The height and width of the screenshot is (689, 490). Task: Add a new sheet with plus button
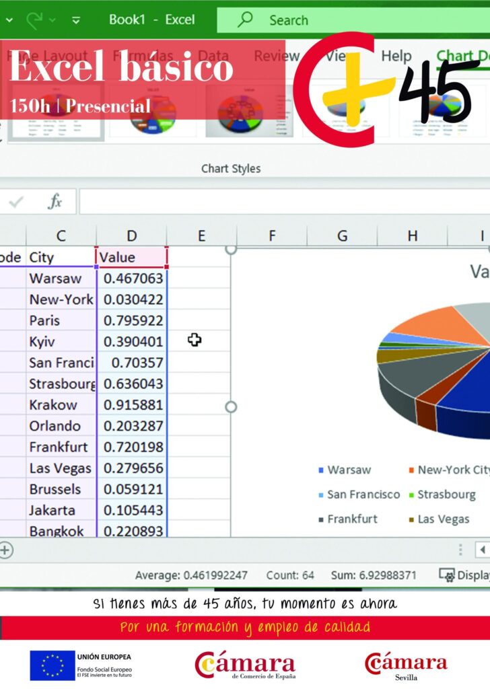5,550
